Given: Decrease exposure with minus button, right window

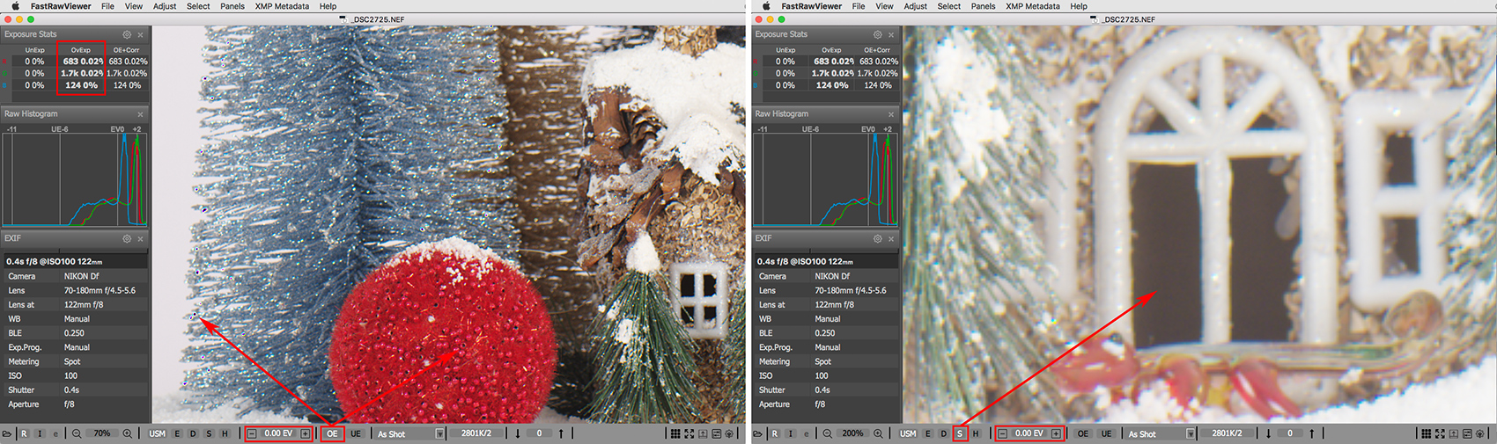Looking at the screenshot, I should (x=1002, y=433).
